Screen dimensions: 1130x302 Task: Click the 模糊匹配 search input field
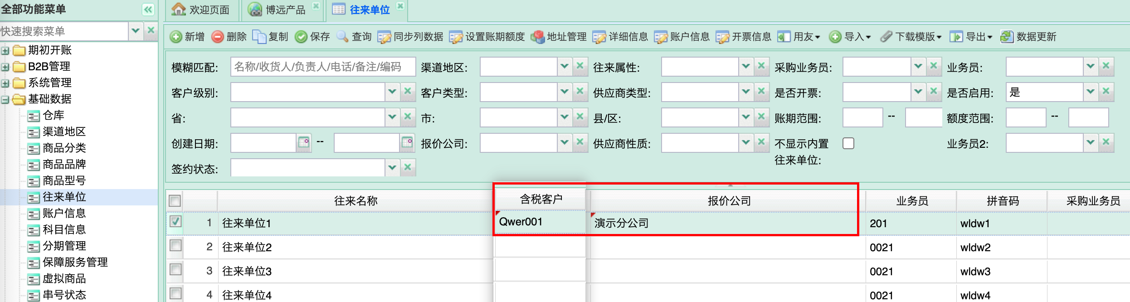322,67
